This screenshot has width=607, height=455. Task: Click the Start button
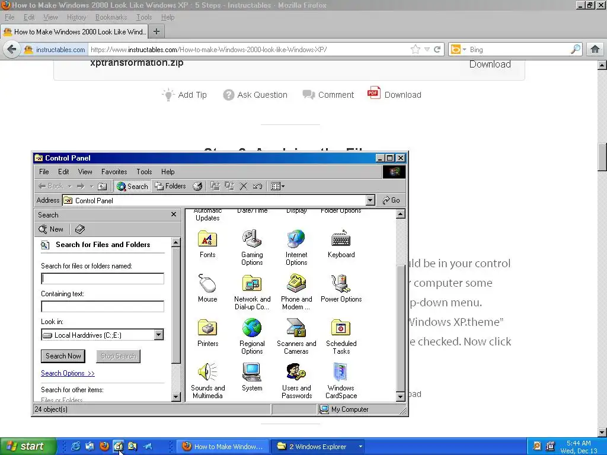(x=28, y=447)
